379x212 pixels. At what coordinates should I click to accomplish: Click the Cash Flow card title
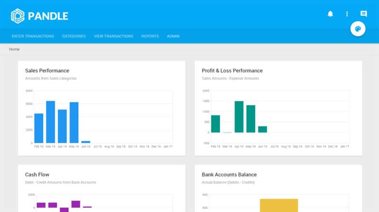pos(37,175)
